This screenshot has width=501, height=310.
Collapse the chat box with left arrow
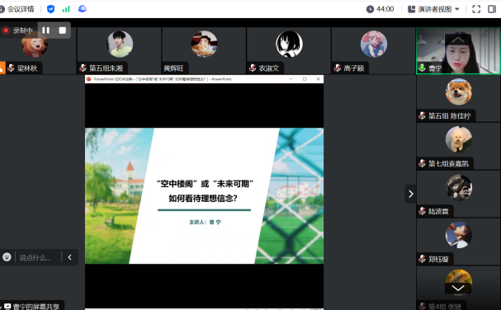69,257
